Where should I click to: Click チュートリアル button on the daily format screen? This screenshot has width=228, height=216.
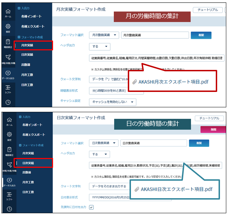(209, 118)
